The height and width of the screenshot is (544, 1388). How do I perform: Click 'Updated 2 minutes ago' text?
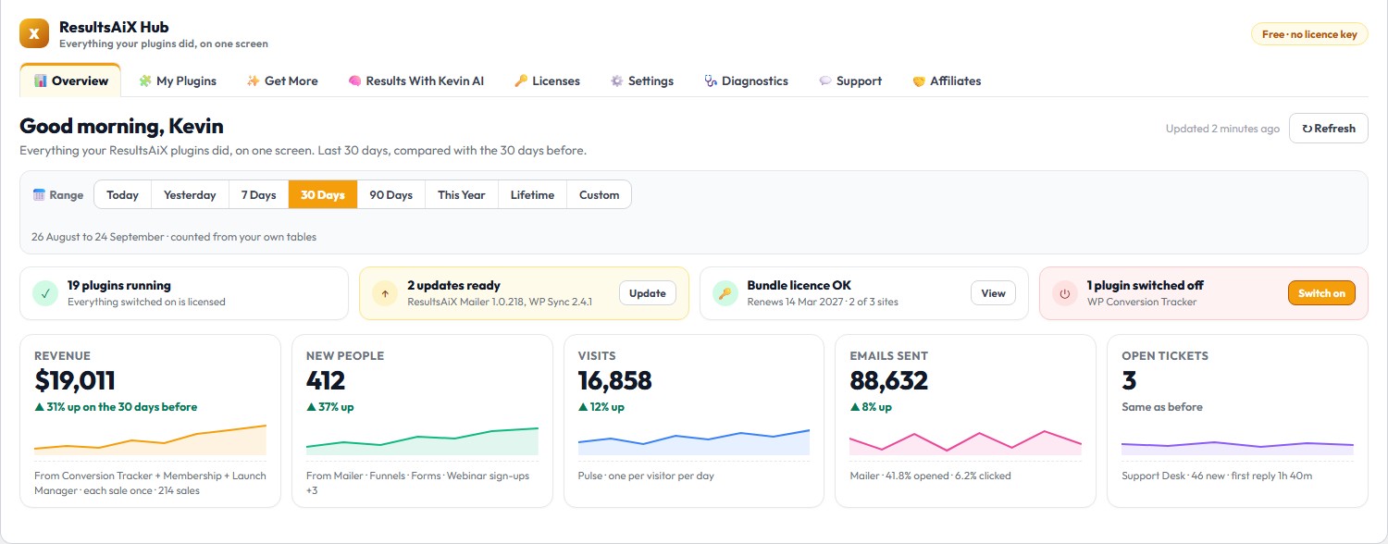[x=1223, y=129]
